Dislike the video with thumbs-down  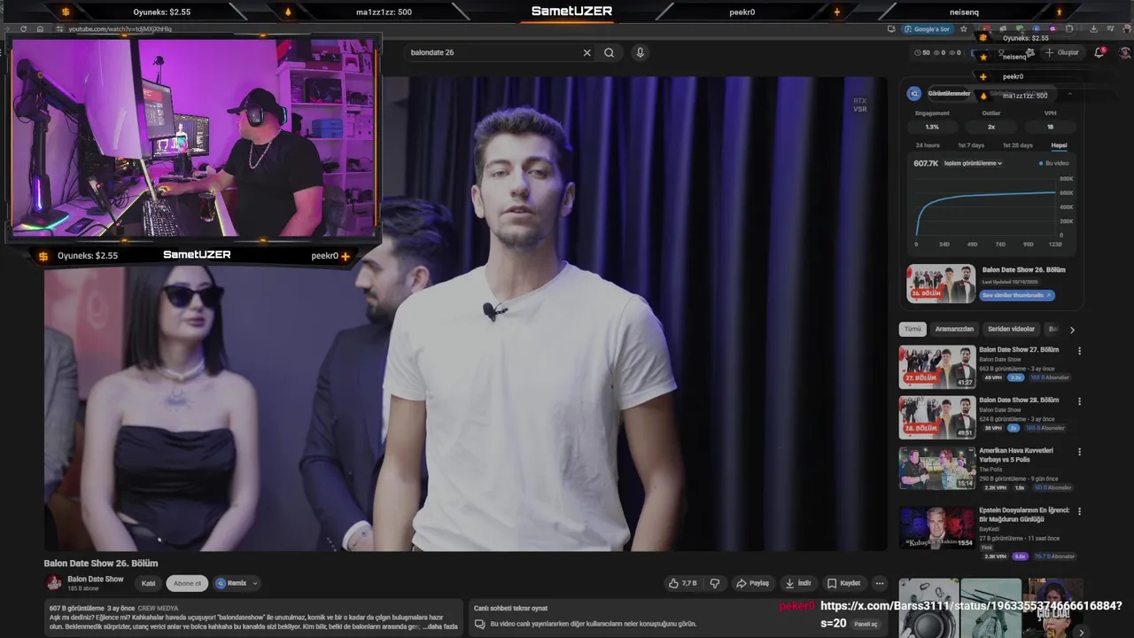pos(715,583)
